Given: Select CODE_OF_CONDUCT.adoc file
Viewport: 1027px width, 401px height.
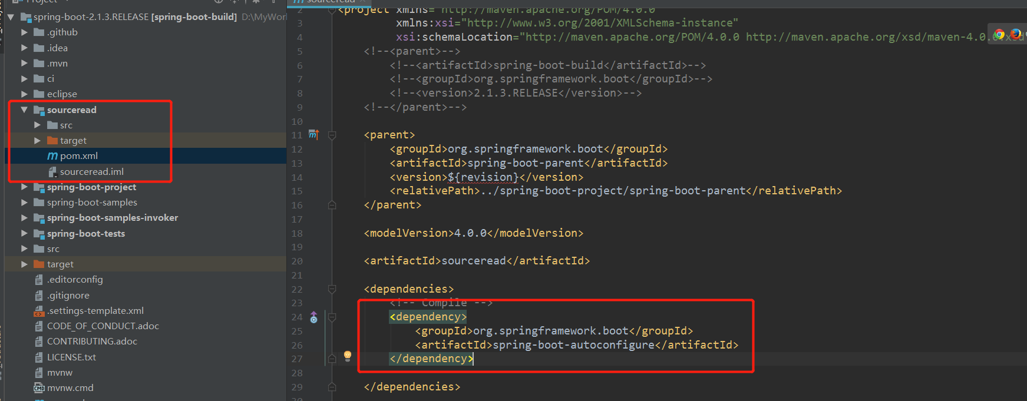Looking at the screenshot, I should point(103,326).
